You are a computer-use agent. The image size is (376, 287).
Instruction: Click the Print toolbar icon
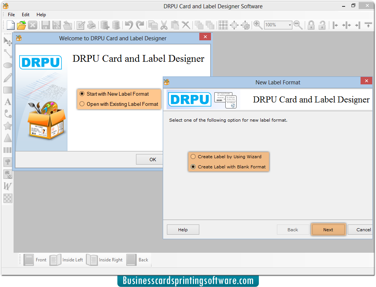coord(92,25)
